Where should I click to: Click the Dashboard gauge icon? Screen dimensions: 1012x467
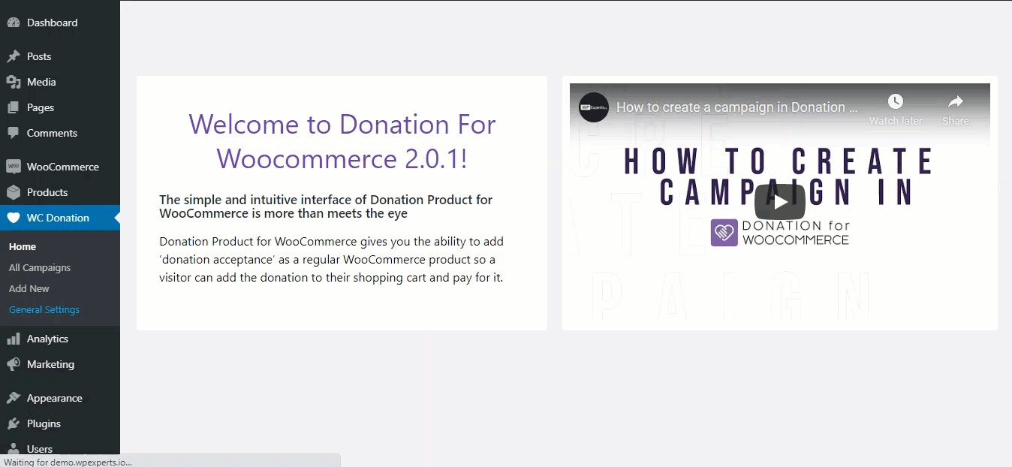(14, 23)
